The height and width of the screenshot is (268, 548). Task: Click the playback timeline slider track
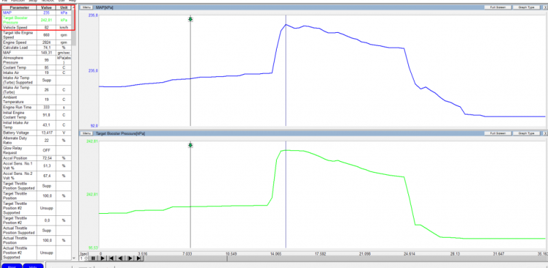point(345,258)
